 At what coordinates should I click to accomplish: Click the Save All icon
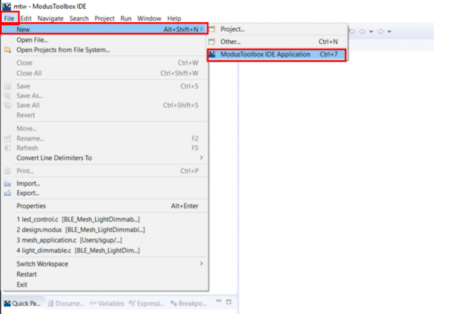(8, 106)
